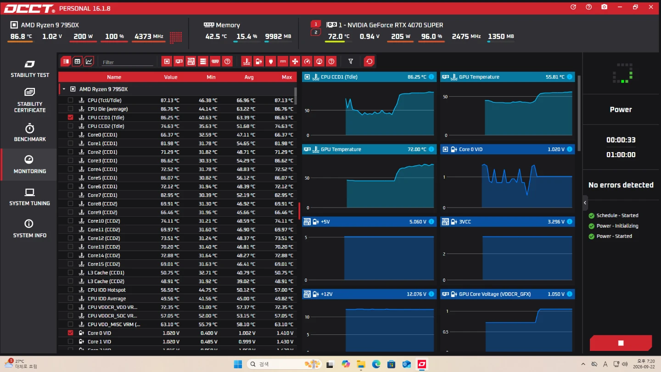Screen dimensions: 661x372
Task: Toggle the power plug sensor filter
Action: click(x=271, y=61)
